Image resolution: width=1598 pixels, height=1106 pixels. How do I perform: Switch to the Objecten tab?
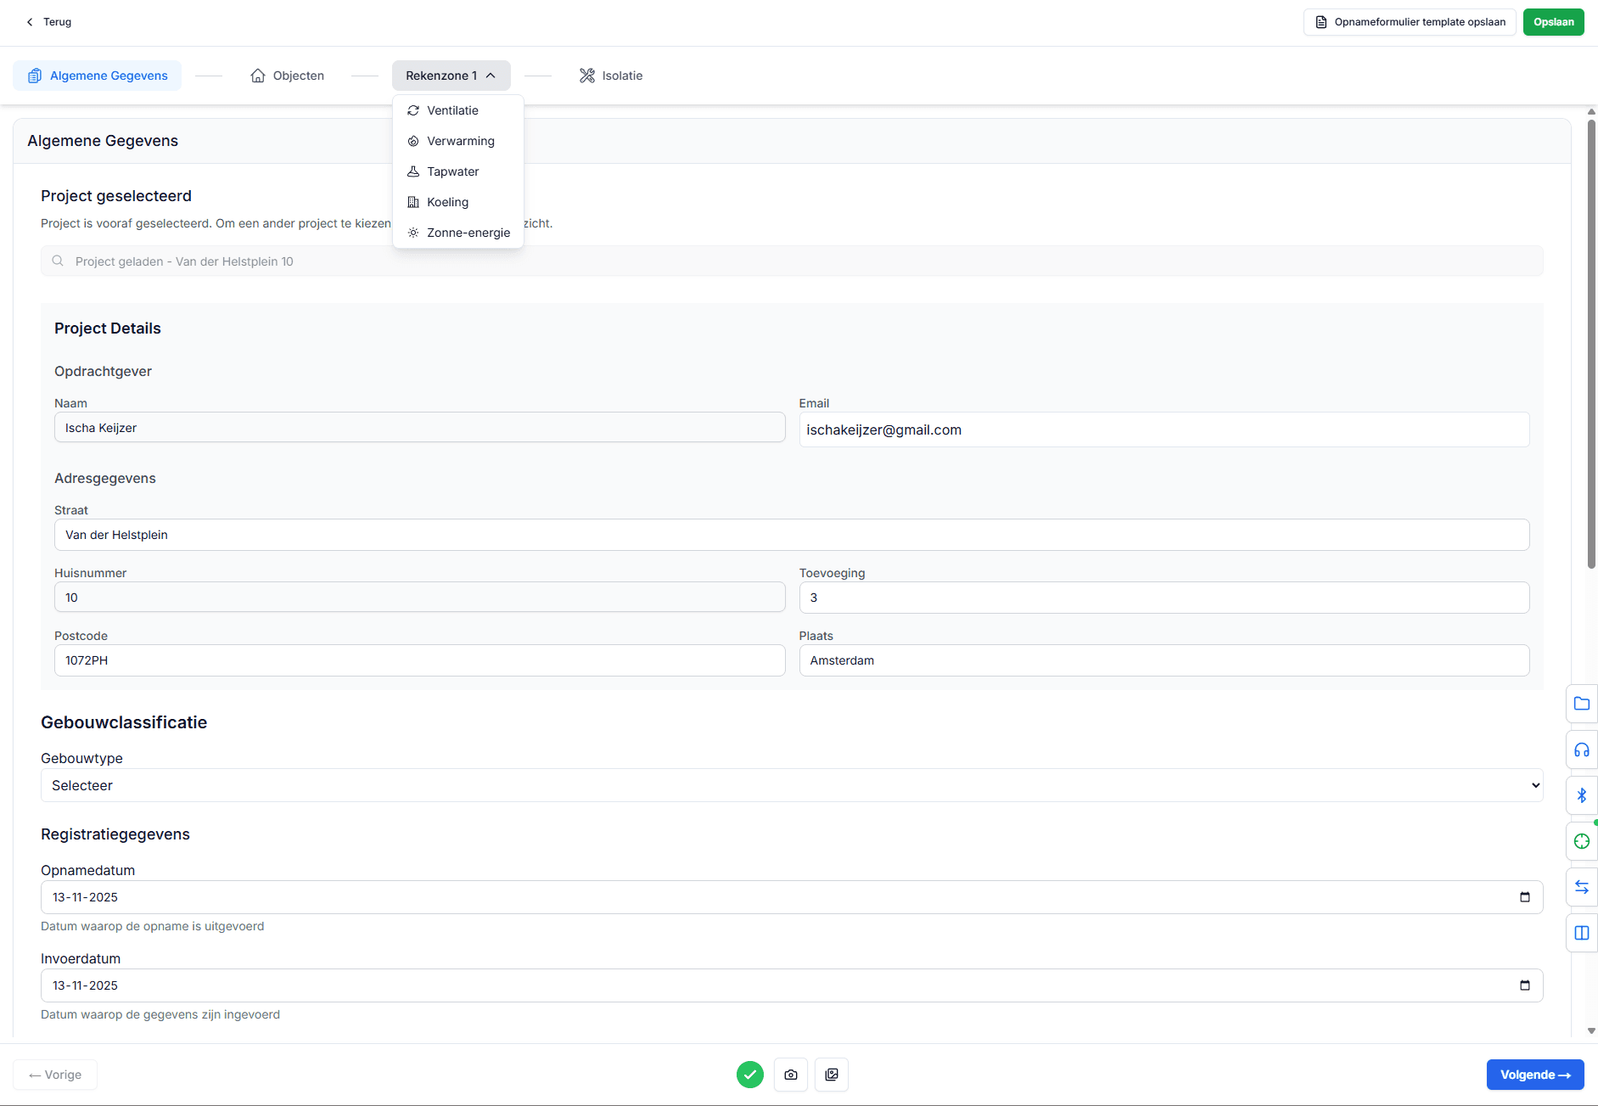pos(287,76)
